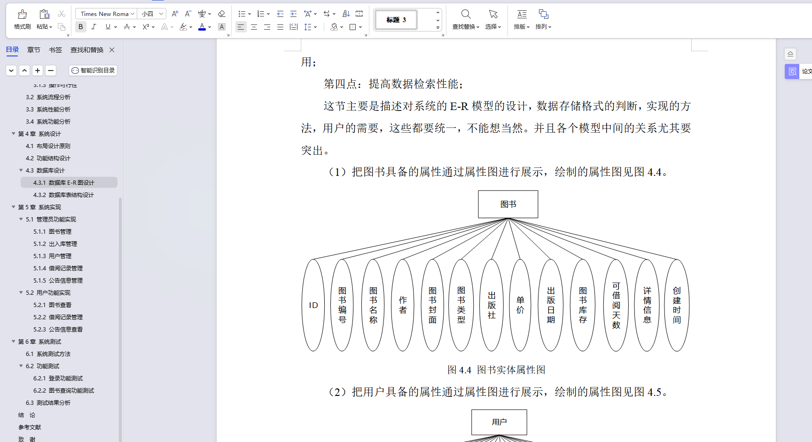This screenshot has height=442, width=812.
Task: Decrease font size with A- icon
Action: pyautogui.click(x=188, y=14)
